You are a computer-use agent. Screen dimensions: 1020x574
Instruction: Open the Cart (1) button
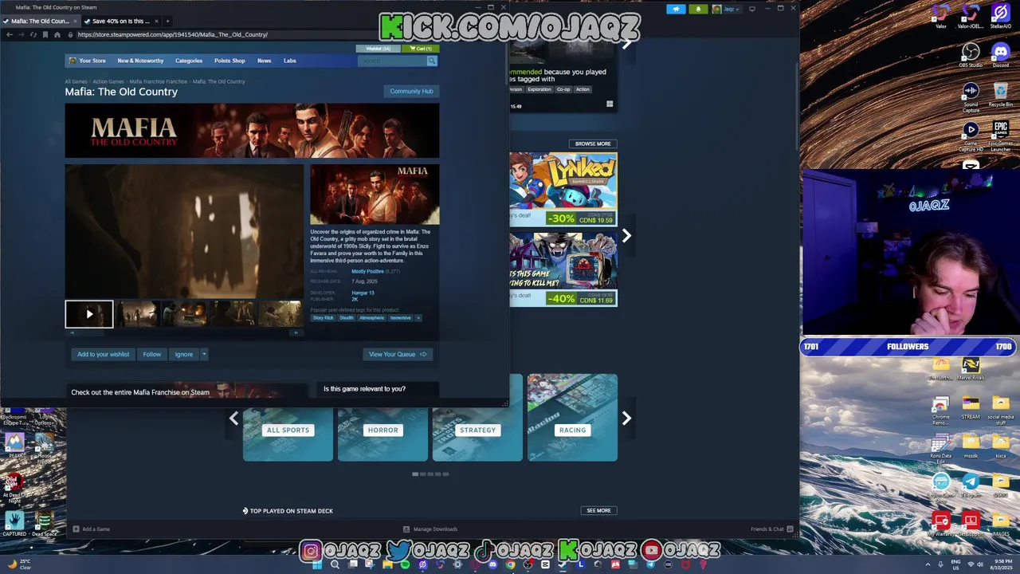click(x=419, y=49)
